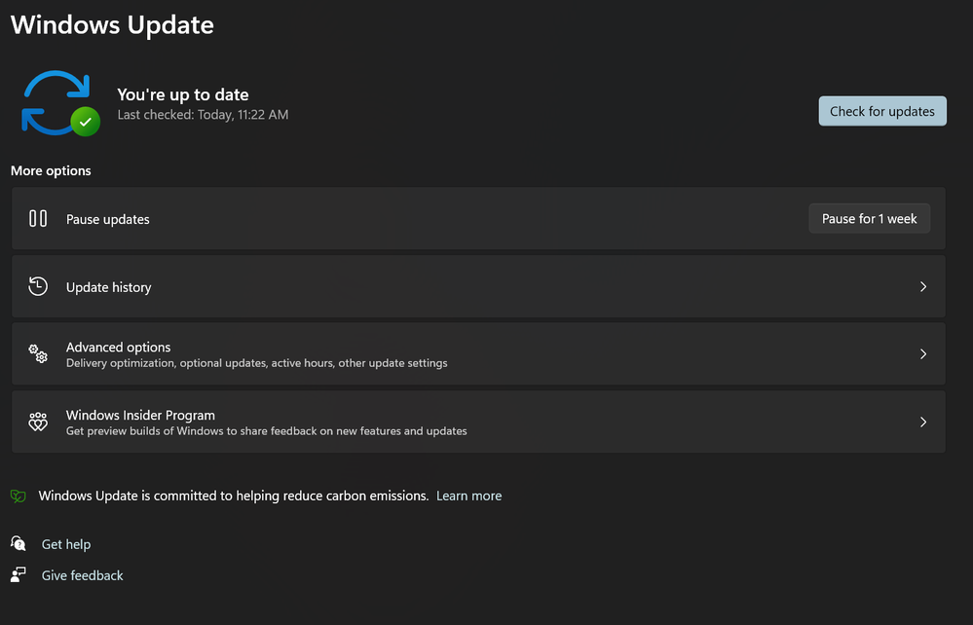
Task: Click Pause for 1 week
Action: (x=869, y=218)
